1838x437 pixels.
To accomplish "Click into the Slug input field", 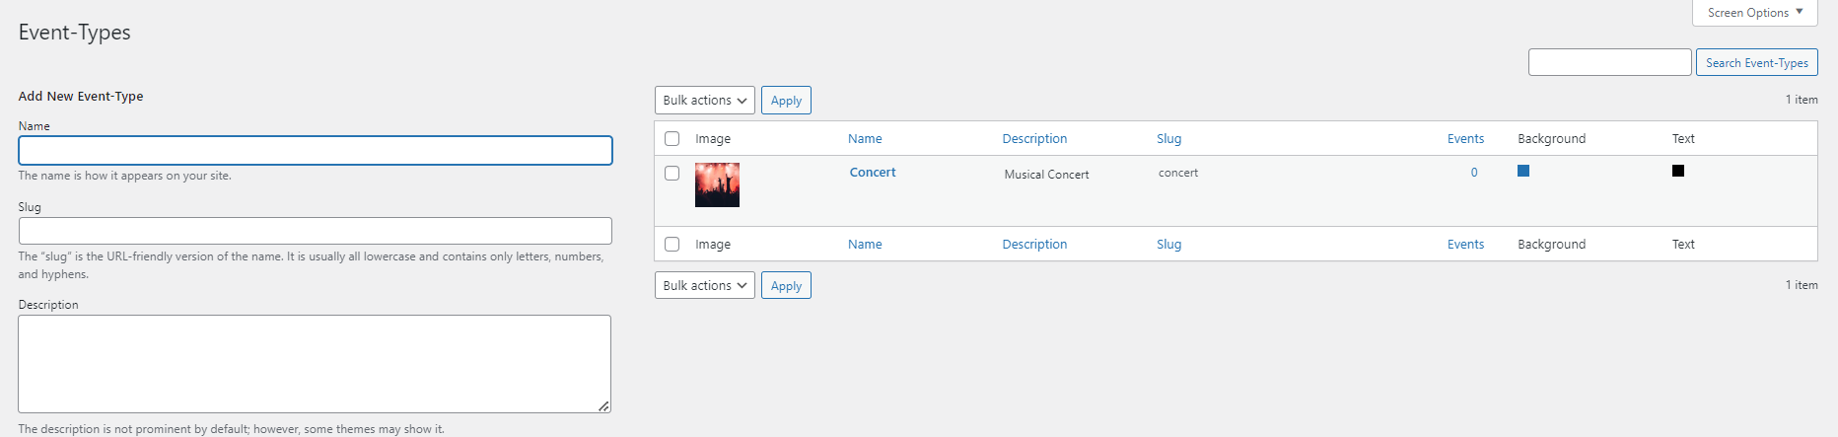I will (316, 231).
